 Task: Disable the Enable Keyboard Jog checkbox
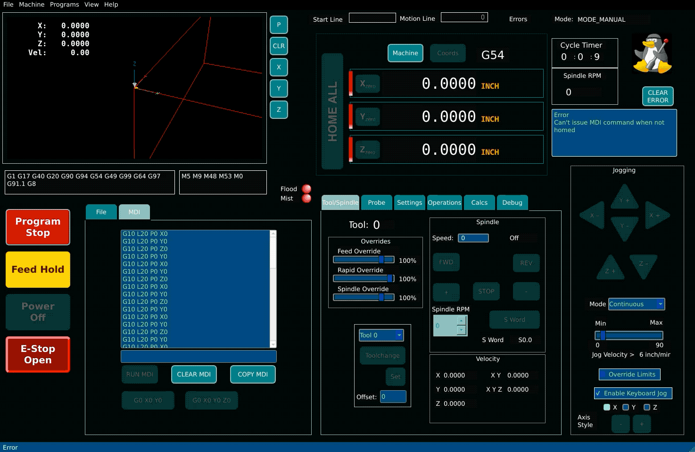click(x=598, y=393)
